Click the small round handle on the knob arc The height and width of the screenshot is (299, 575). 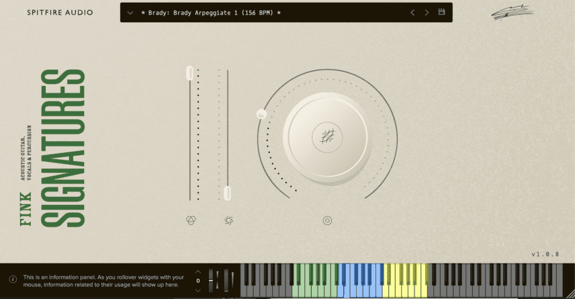click(x=261, y=114)
